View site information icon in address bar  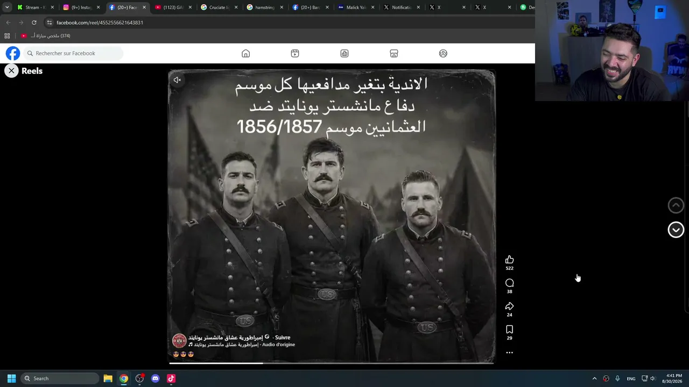[49, 23]
